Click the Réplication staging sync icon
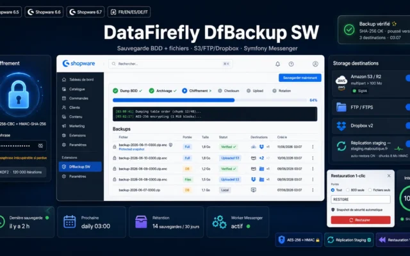 tap(341, 146)
